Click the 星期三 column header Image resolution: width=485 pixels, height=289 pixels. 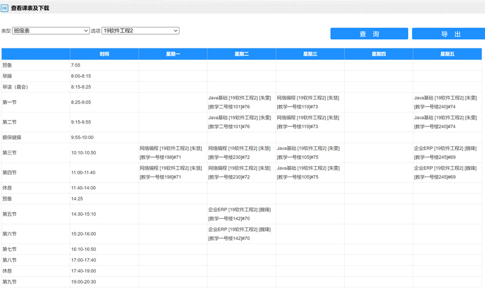(310, 54)
